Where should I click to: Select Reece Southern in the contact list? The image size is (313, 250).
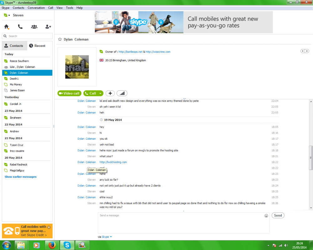[x=19, y=61]
